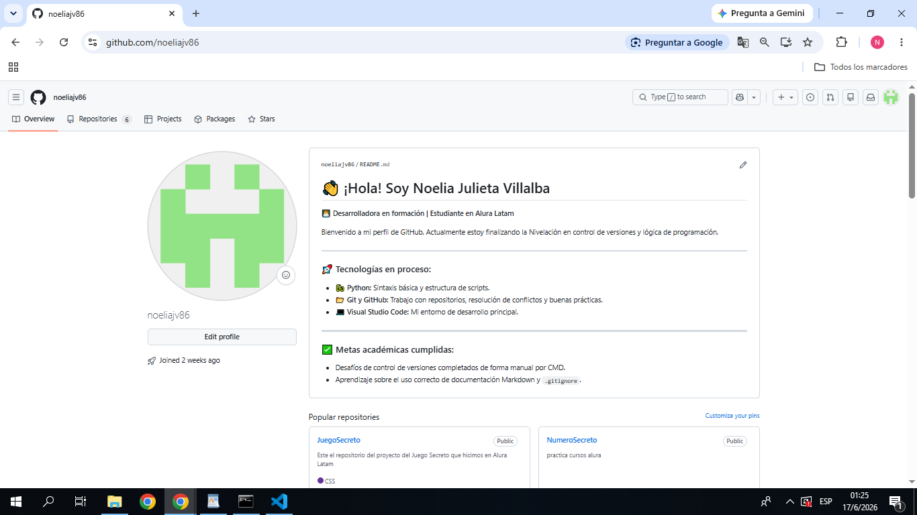Screen dimensions: 917x515
Task: Open the noeliajv86 link in README path
Action: (x=338, y=164)
